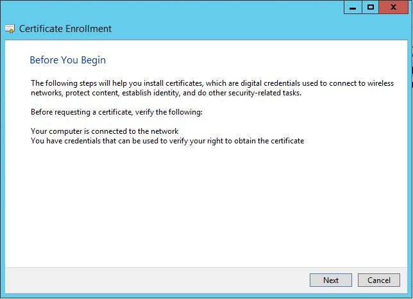Image resolution: width=413 pixels, height=299 pixels.
Task: Click the Certificate Enrollment title icon
Action: click(10, 29)
